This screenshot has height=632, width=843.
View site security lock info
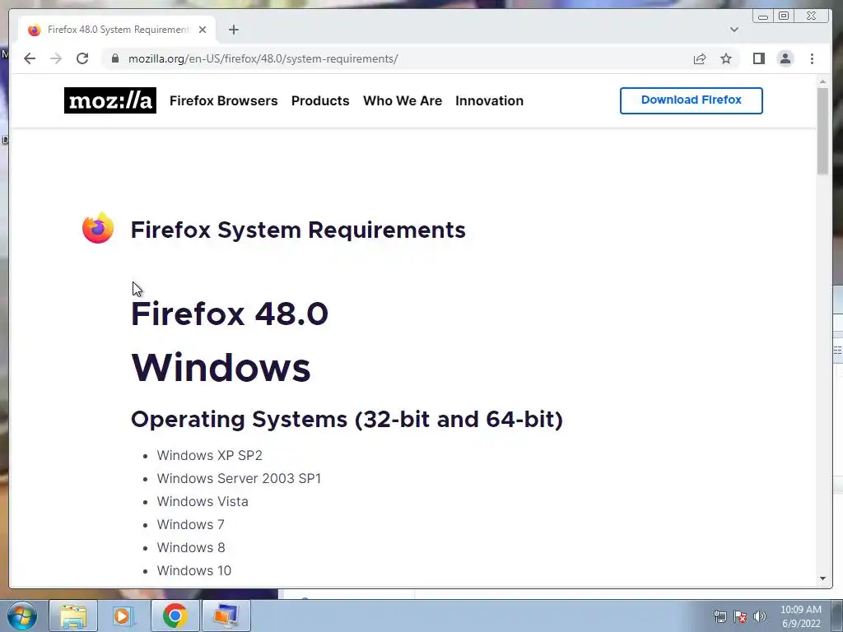click(115, 58)
